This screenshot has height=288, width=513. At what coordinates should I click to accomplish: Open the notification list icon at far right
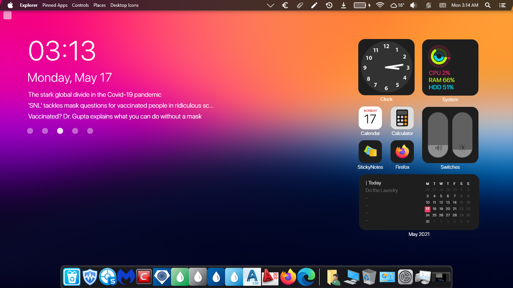(x=502, y=5)
